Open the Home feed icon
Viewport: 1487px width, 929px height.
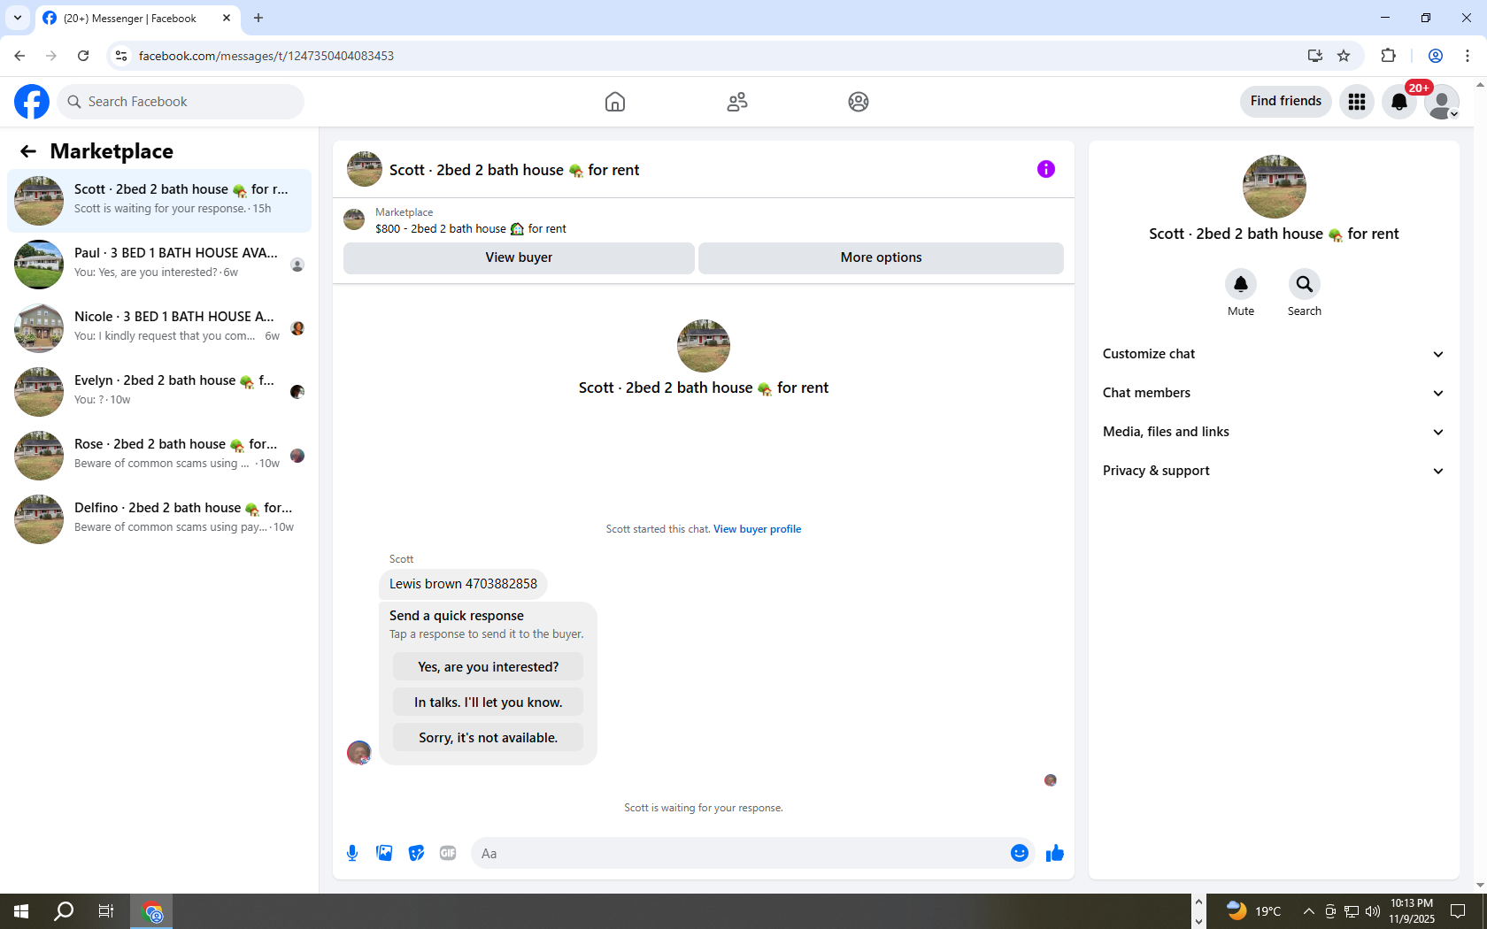tap(615, 102)
